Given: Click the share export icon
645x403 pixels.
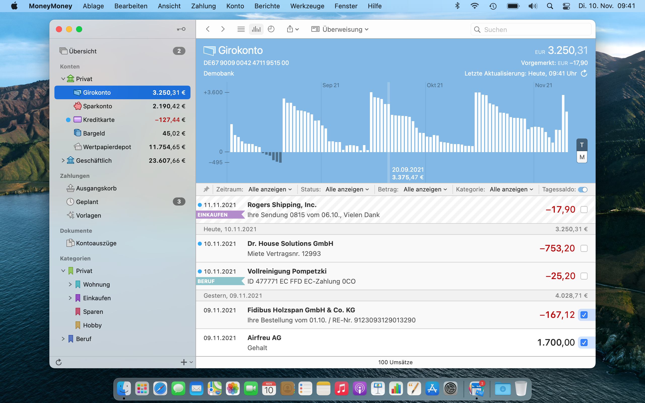Looking at the screenshot, I should (290, 29).
